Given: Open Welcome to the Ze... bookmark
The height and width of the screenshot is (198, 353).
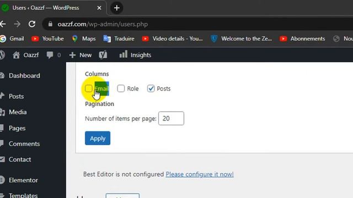Looking at the screenshot, I should coord(241,38).
